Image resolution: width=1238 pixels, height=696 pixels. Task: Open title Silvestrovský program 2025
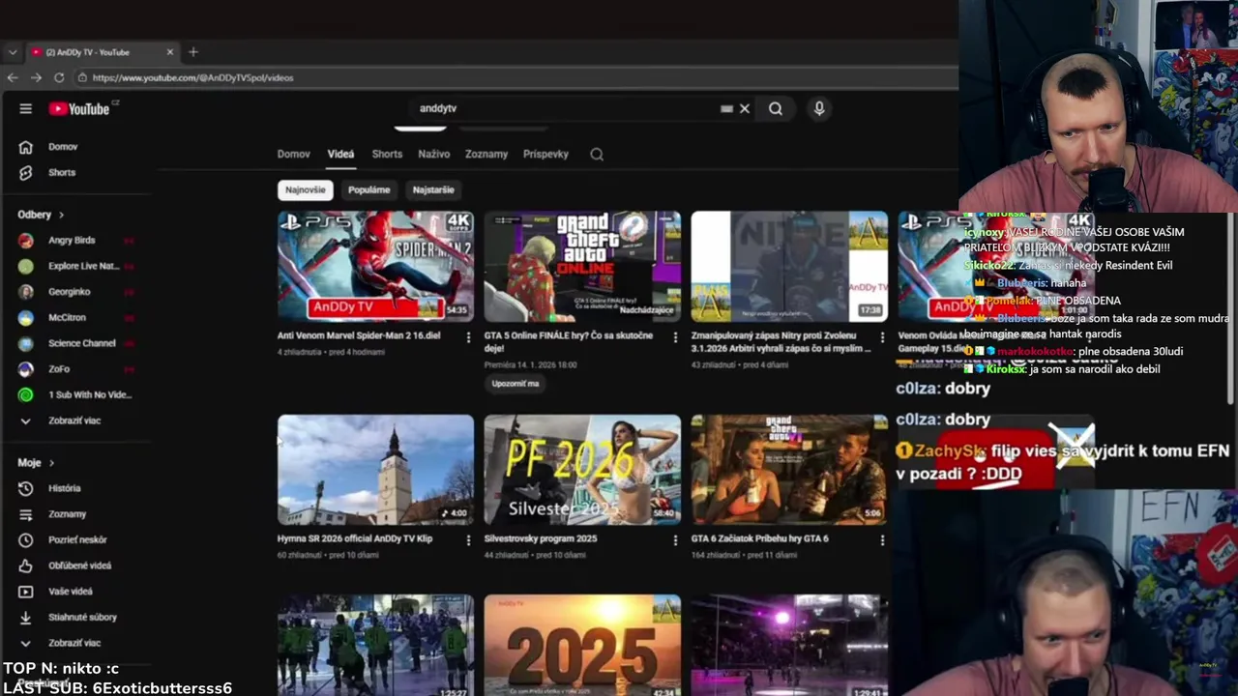[541, 538]
